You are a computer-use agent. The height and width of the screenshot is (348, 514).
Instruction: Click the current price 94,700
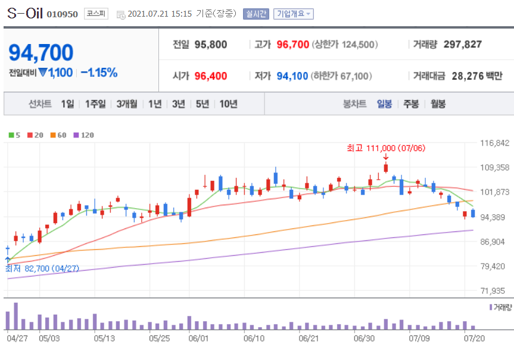pos(41,52)
